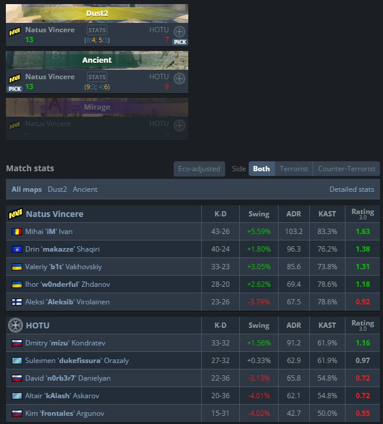The image size is (383, 424).
Task: Click the HOTU logo in the stats header
Action: pyautogui.click(x=15, y=325)
